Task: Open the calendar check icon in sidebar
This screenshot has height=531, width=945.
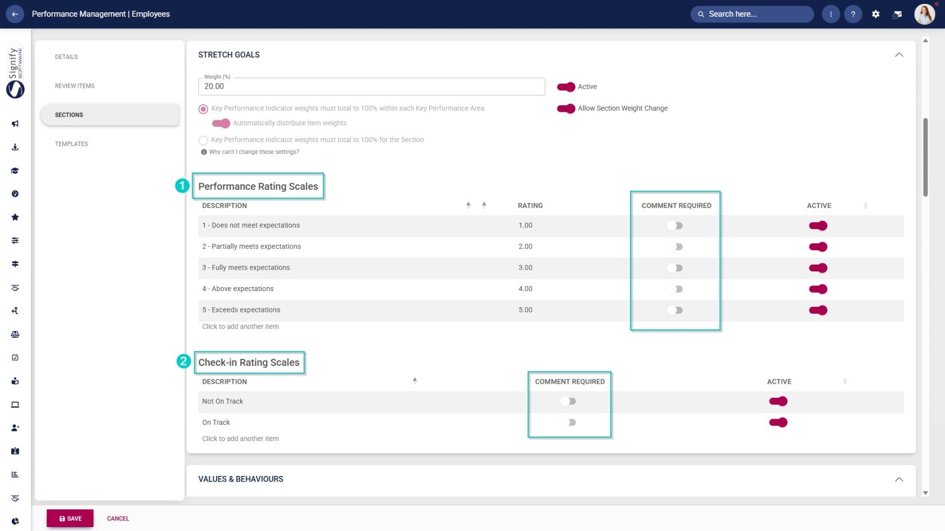Action: [15, 357]
